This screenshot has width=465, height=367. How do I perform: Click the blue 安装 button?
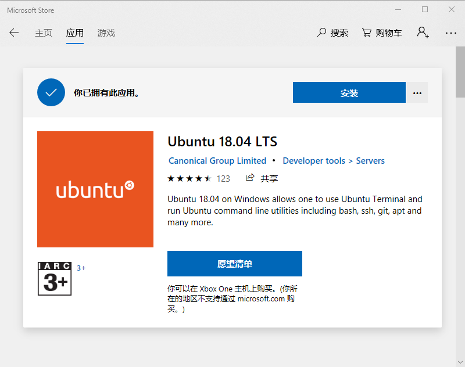[349, 92]
